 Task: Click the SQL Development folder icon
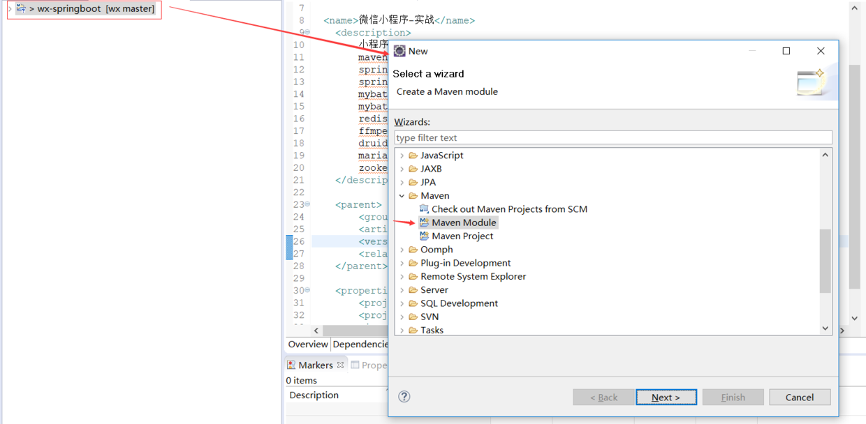[413, 303]
